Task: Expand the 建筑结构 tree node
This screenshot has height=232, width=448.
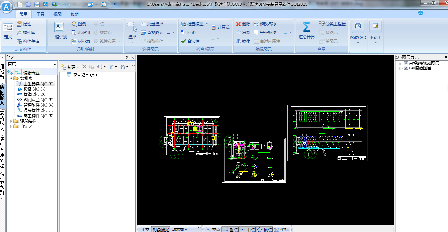Action: coord(11,121)
